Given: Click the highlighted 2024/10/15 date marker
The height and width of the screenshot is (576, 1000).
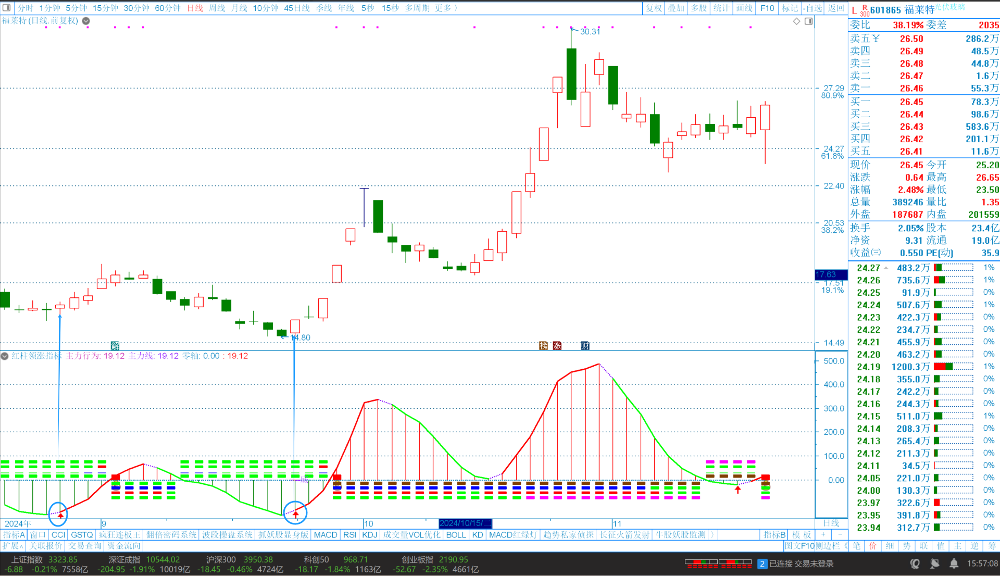Looking at the screenshot, I should tap(465, 523).
